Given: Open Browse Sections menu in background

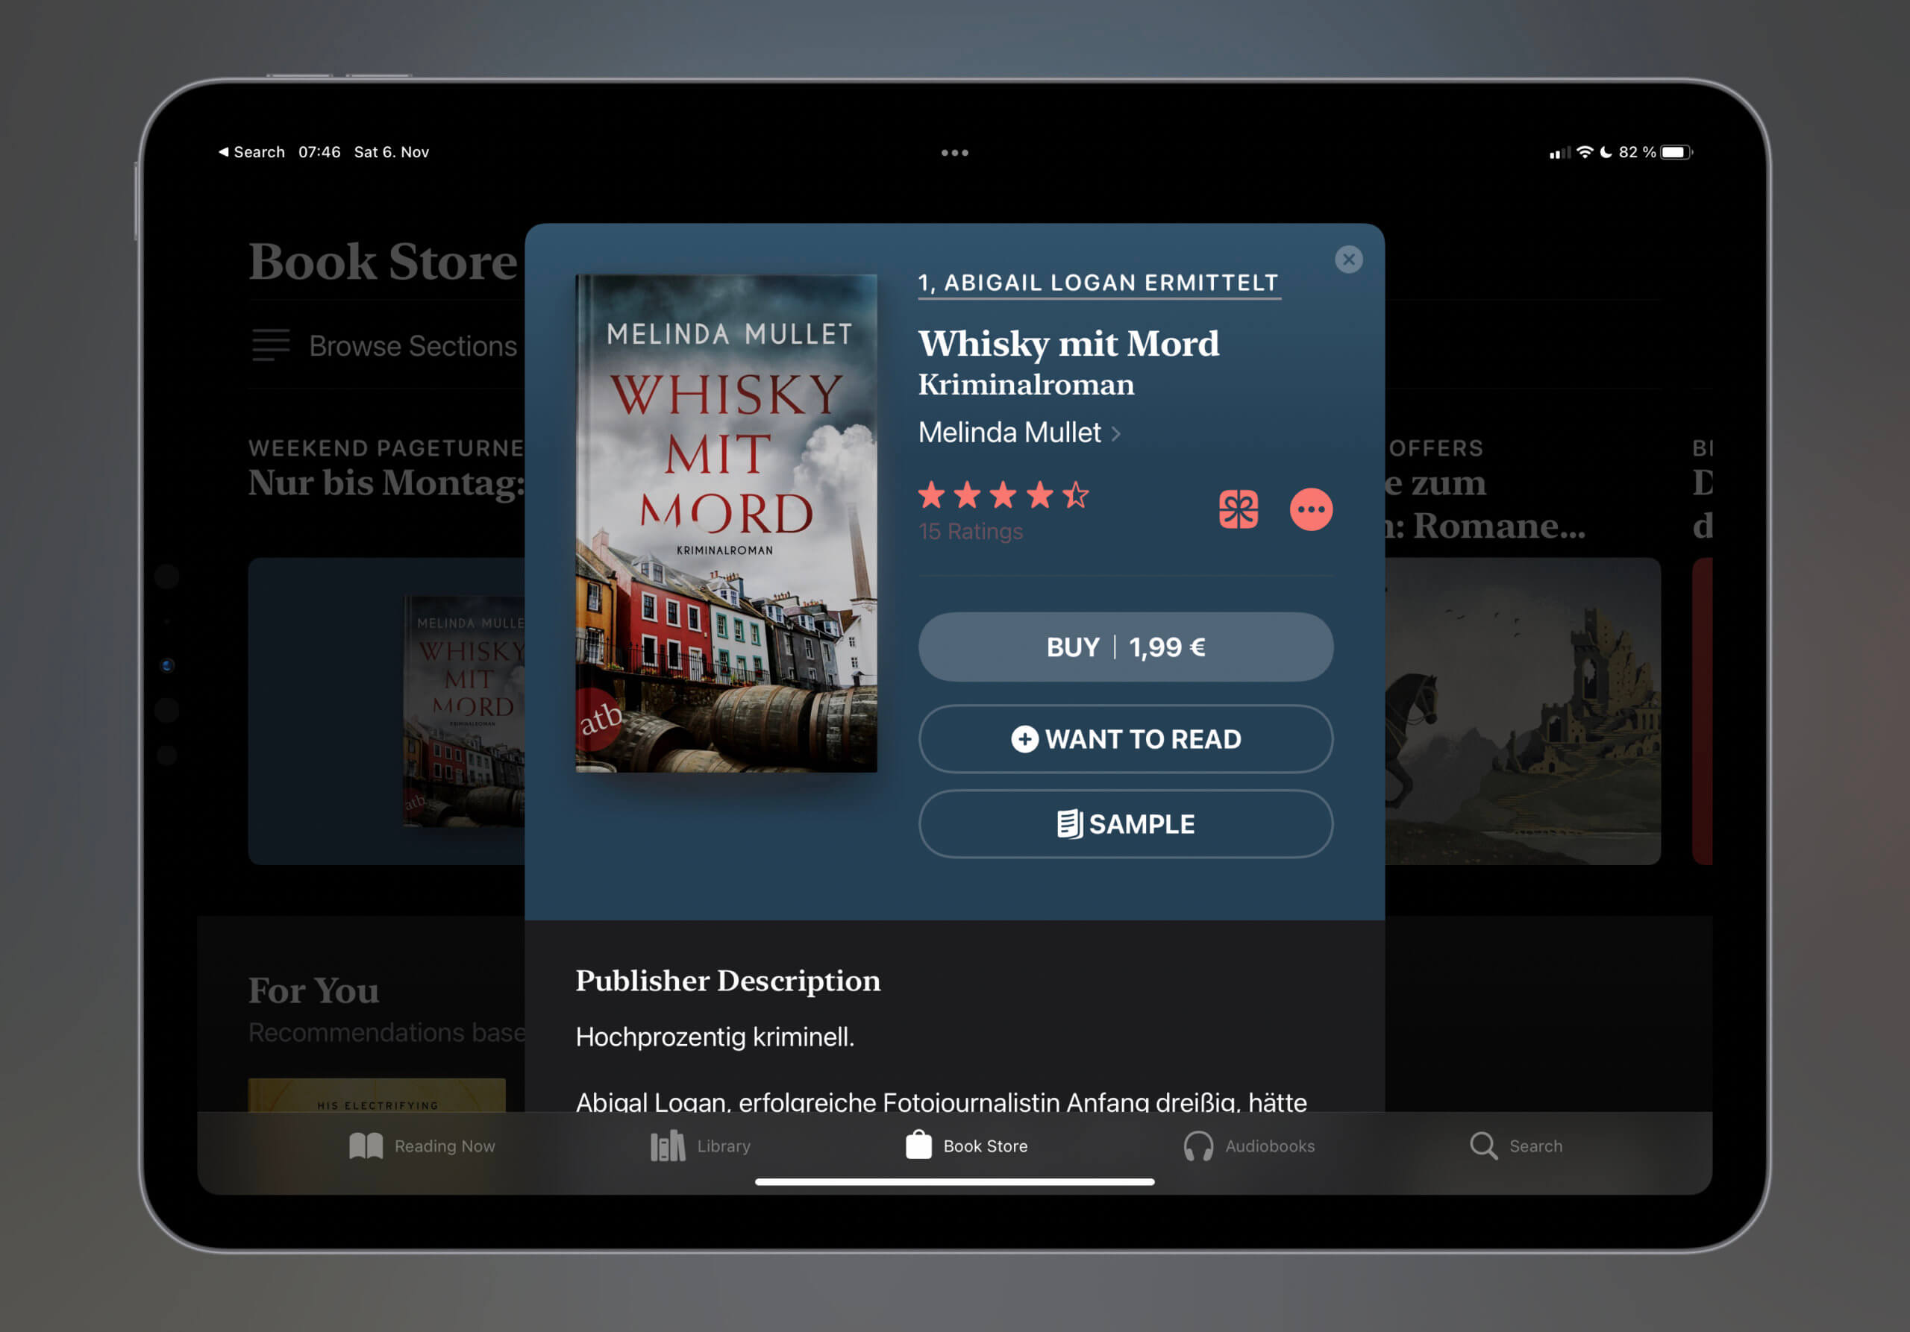Looking at the screenshot, I should [x=384, y=346].
